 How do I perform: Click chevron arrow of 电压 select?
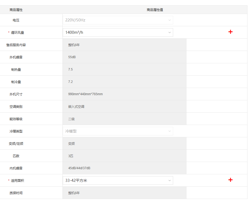[x=170, y=20]
